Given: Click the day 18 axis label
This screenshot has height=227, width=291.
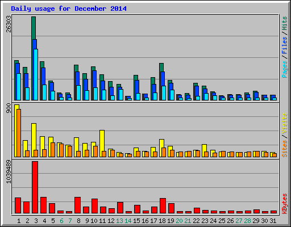Looking at the screenshot, I should point(162,221).
